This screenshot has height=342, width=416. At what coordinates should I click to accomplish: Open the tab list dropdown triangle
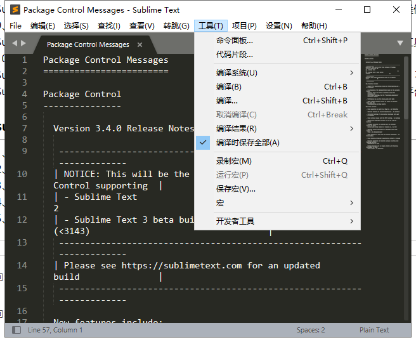(x=400, y=43)
